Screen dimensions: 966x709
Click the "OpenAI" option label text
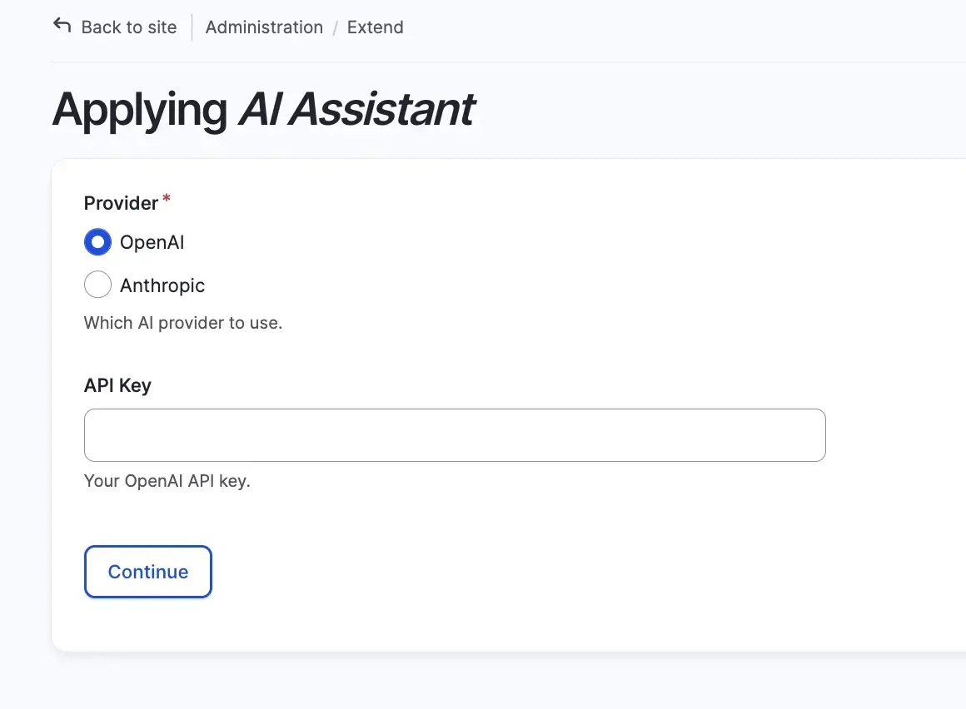pos(152,243)
